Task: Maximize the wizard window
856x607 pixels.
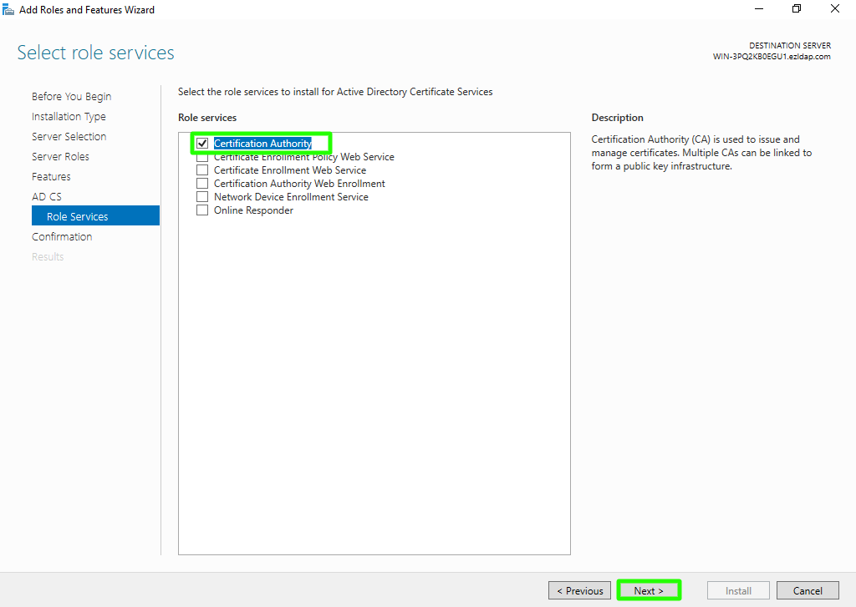Action: (797, 9)
